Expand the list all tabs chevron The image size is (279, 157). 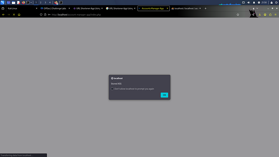click(257, 8)
